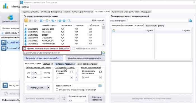
Task: Expand Загрузить список пользователей dropdown arrow
Action: point(62,58)
